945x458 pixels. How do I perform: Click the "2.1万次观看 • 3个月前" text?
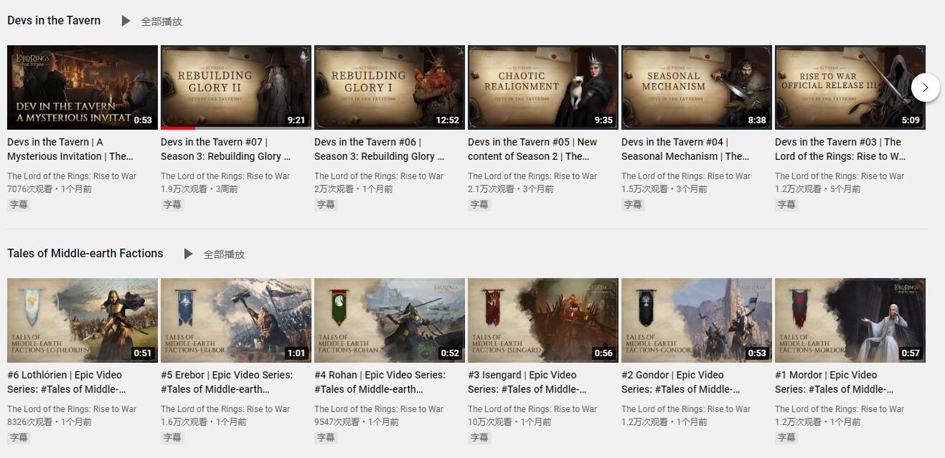[x=511, y=189]
